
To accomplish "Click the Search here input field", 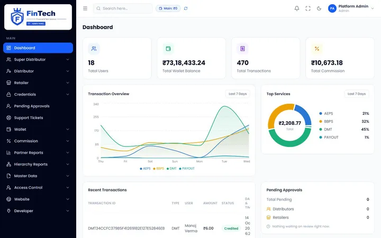I will click(123, 8).
